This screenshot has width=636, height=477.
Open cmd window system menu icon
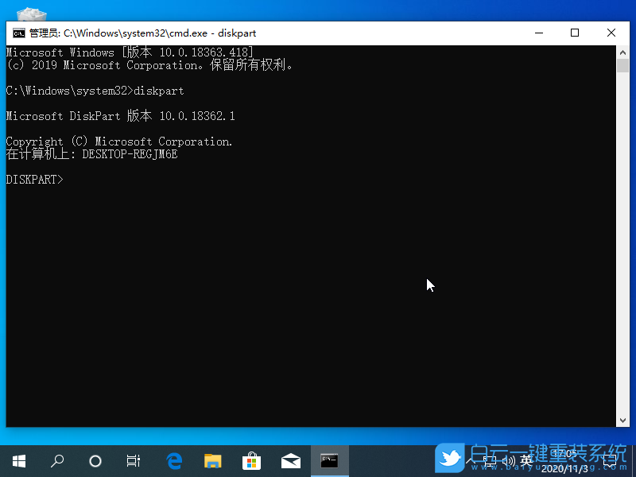(18, 33)
